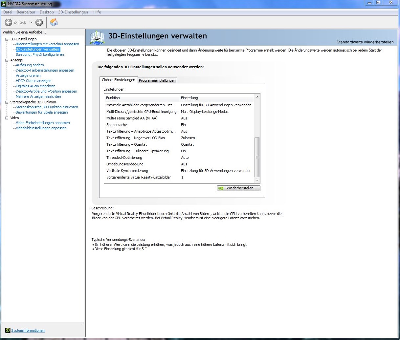
Task: Open Bewertungen für Spiele anzeigen
Action: click(42, 112)
